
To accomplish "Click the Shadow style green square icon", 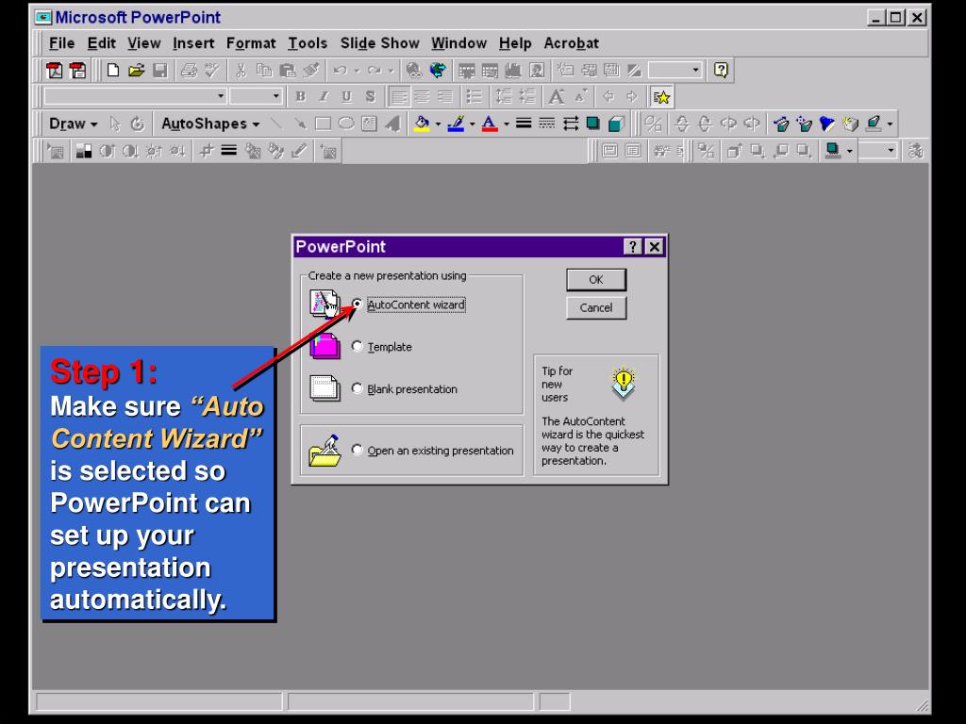I will coord(592,123).
